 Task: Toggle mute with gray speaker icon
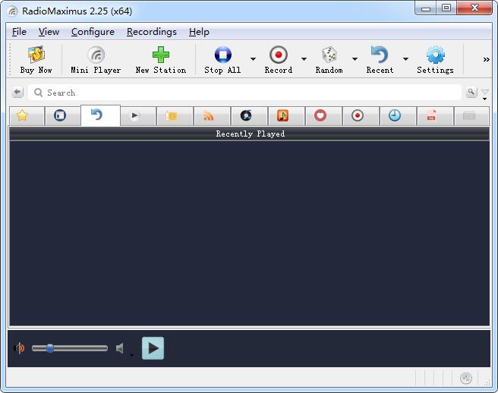tap(120, 348)
